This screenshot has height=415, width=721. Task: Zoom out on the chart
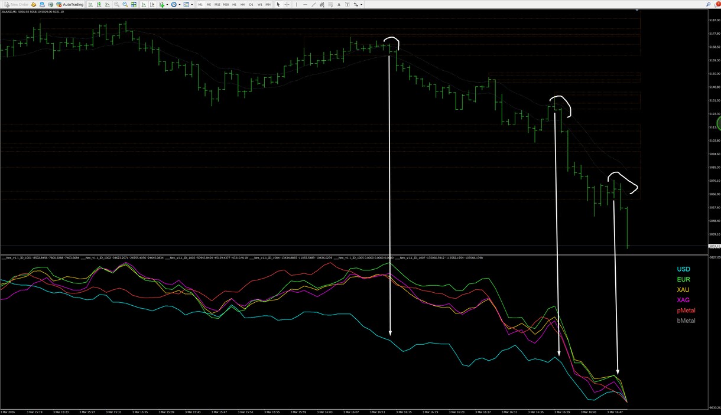pyautogui.click(x=125, y=4)
